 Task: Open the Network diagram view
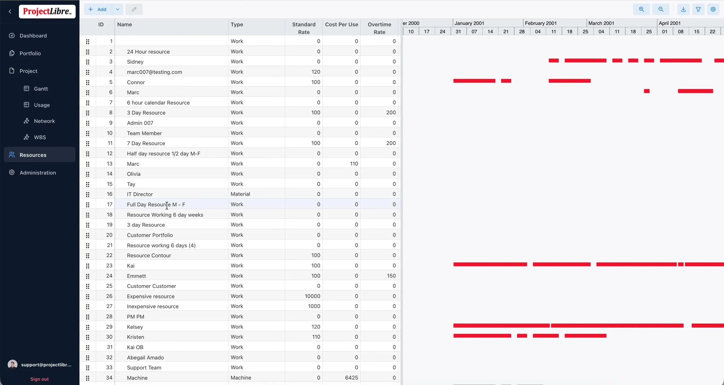(x=44, y=121)
